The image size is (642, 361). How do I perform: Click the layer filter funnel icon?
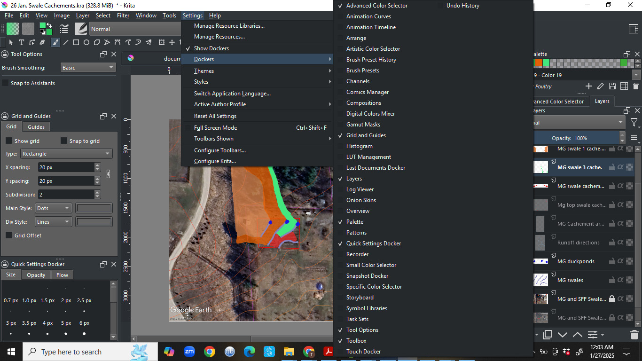[634, 123]
